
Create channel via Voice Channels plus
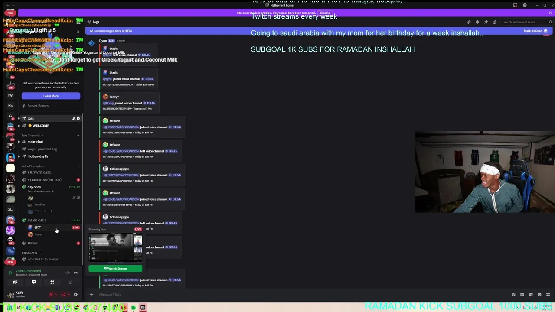pos(78,166)
